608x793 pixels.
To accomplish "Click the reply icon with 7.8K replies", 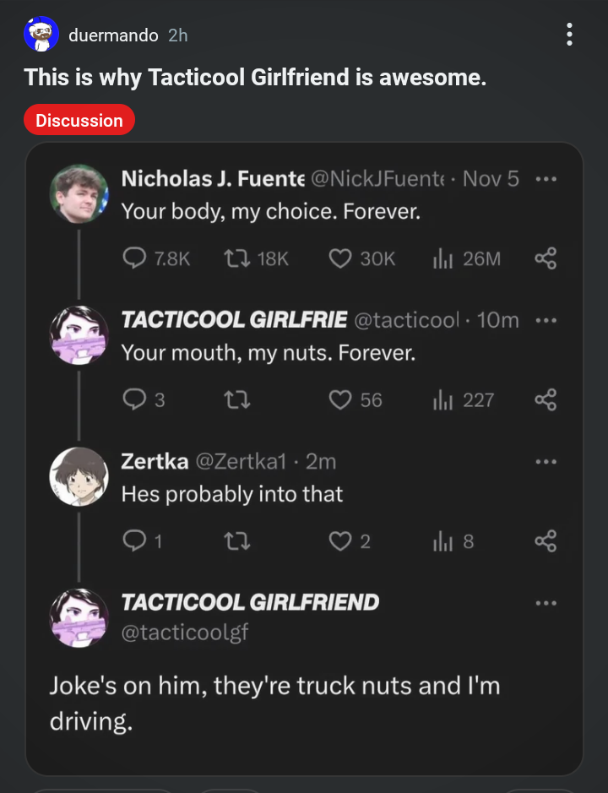I will [134, 258].
